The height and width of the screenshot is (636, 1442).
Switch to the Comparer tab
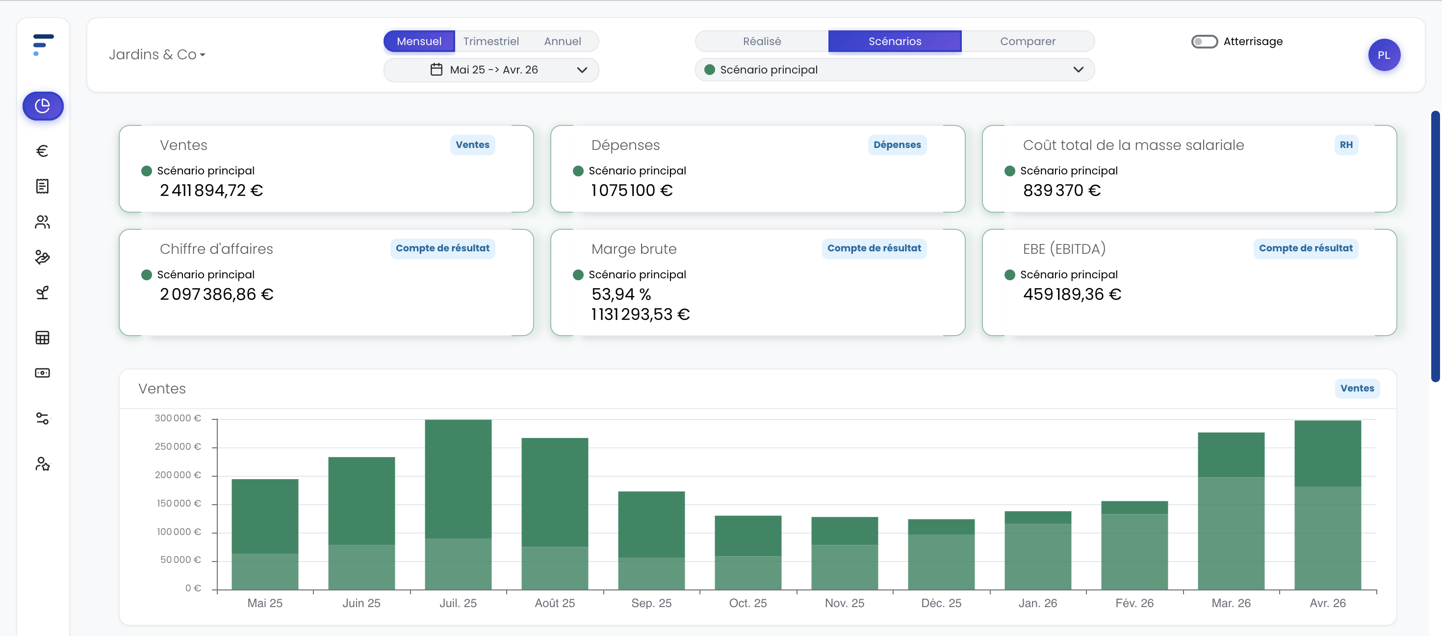(x=1027, y=41)
